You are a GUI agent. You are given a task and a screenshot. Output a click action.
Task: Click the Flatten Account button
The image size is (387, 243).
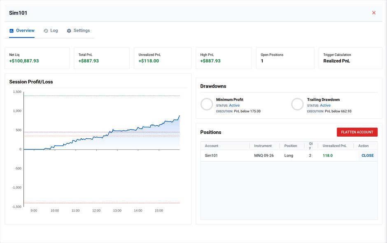(357, 132)
